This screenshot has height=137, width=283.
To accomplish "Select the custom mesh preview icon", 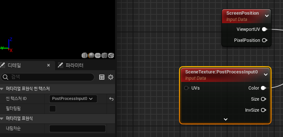I will [111, 55].
